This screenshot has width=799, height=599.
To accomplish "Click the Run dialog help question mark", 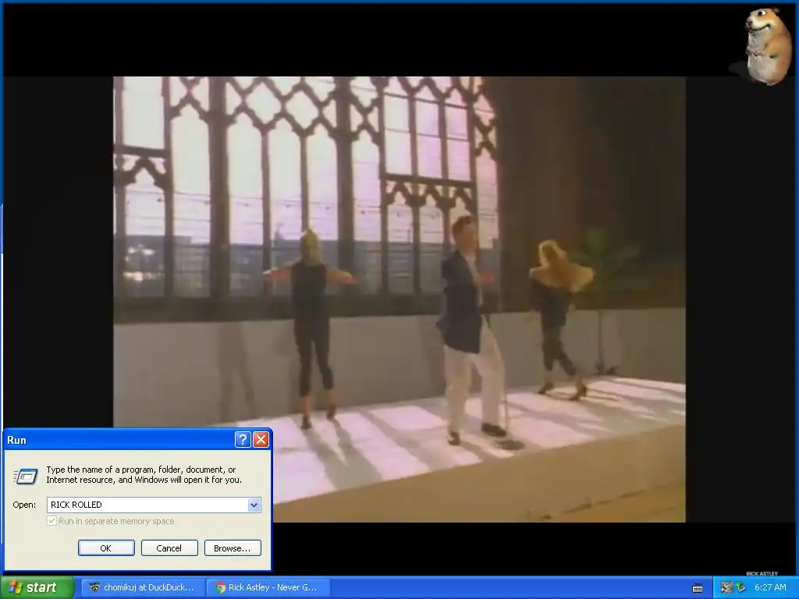I will [243, 440].
